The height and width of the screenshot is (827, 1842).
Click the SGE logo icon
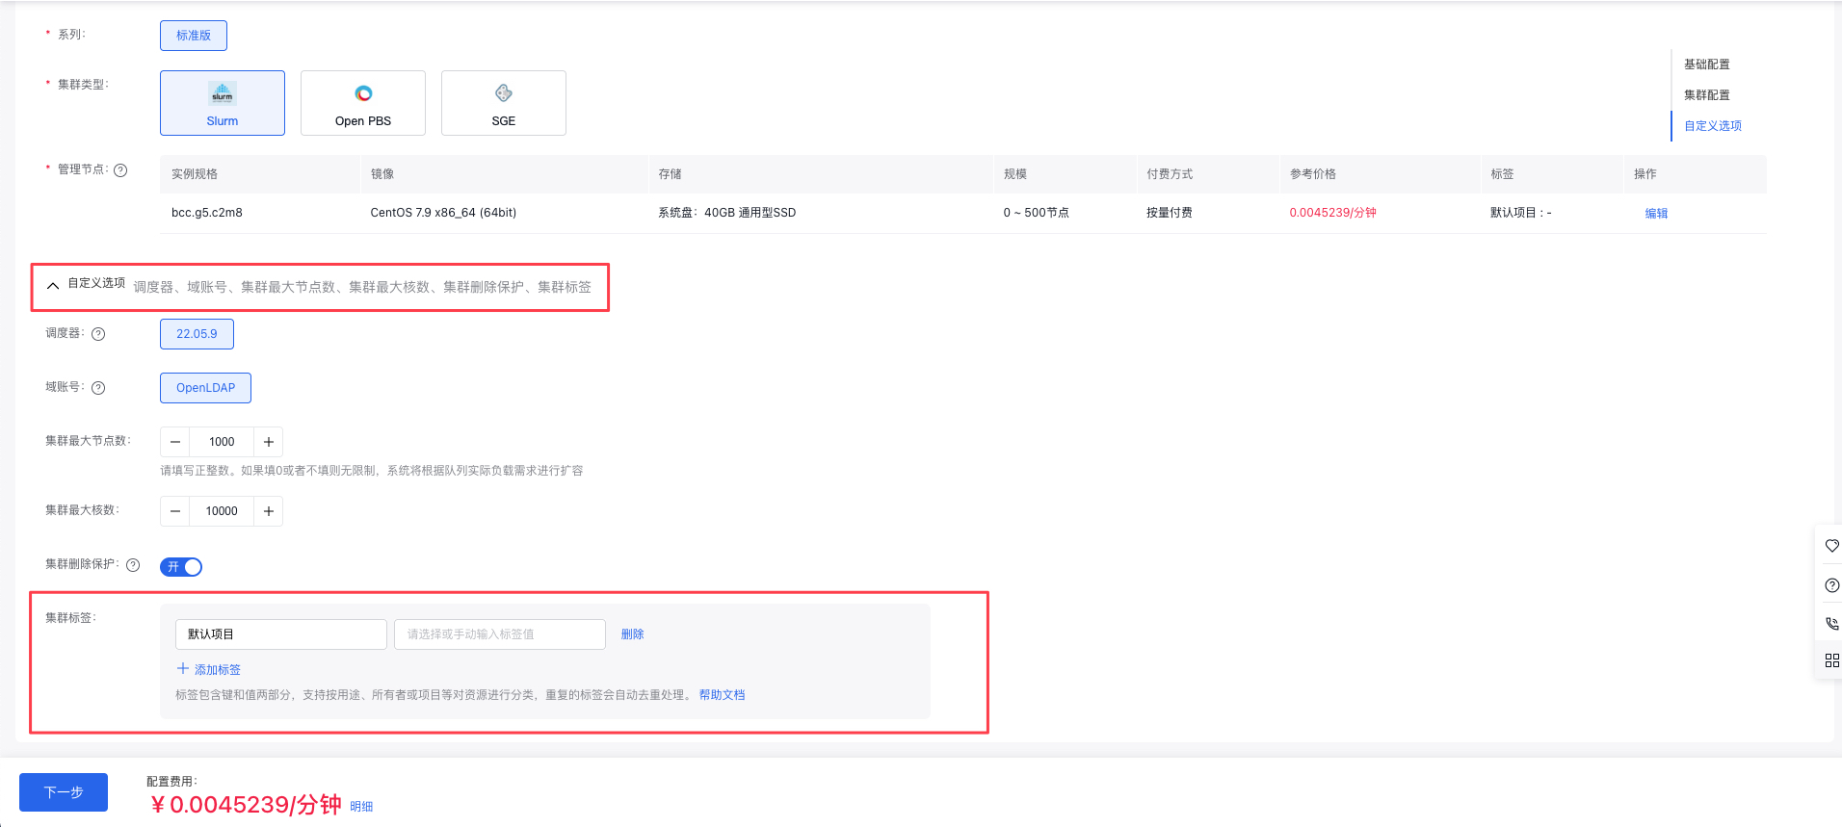(504, 93)
